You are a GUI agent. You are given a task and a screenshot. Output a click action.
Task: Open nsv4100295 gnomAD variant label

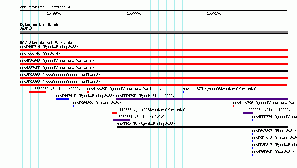[x=124, y=89]
